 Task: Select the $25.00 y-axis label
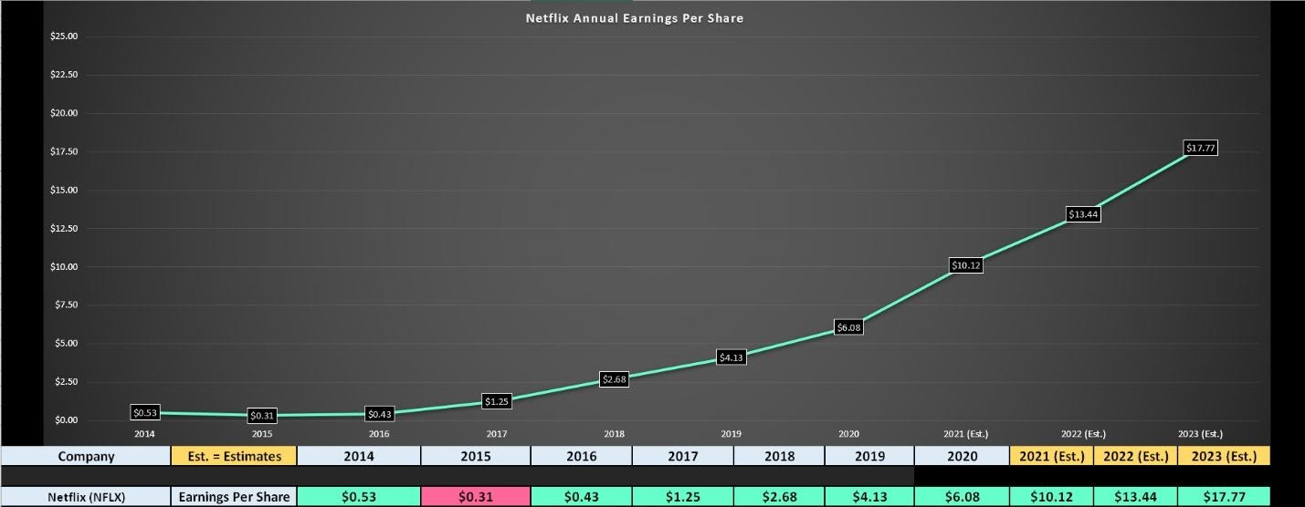[64, 36]
